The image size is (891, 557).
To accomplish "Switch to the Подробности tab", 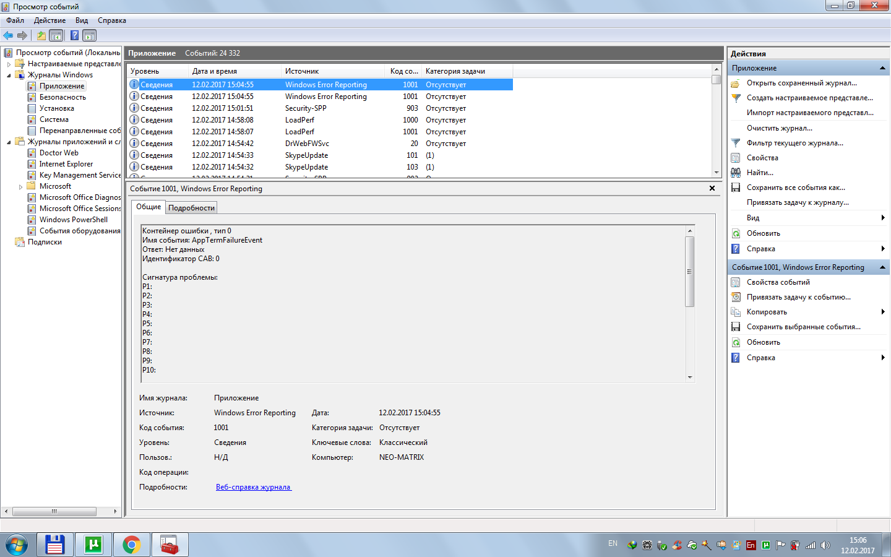I will [192, 208].
